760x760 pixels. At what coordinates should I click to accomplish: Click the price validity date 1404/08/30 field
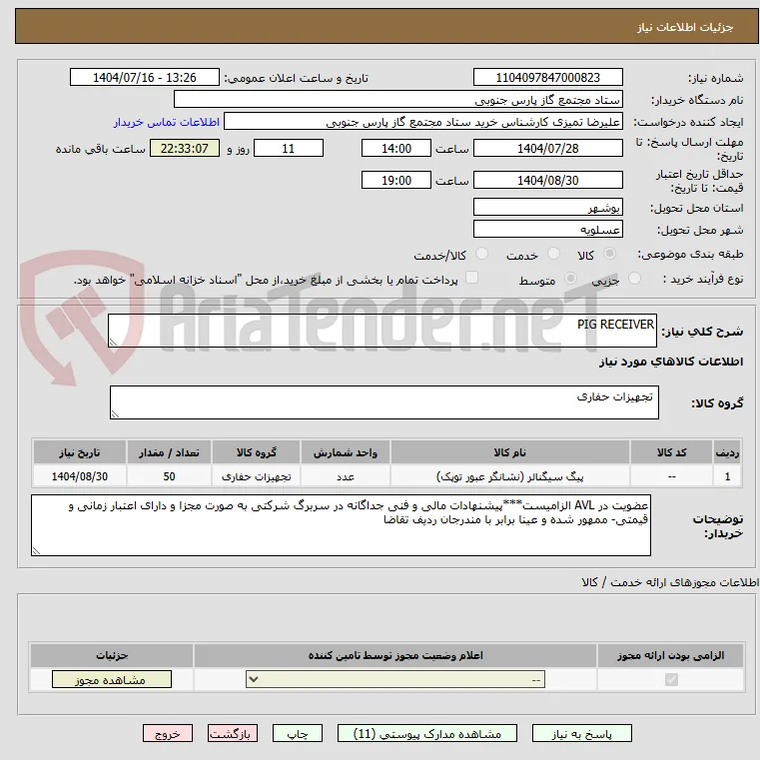tap(547, 181)
